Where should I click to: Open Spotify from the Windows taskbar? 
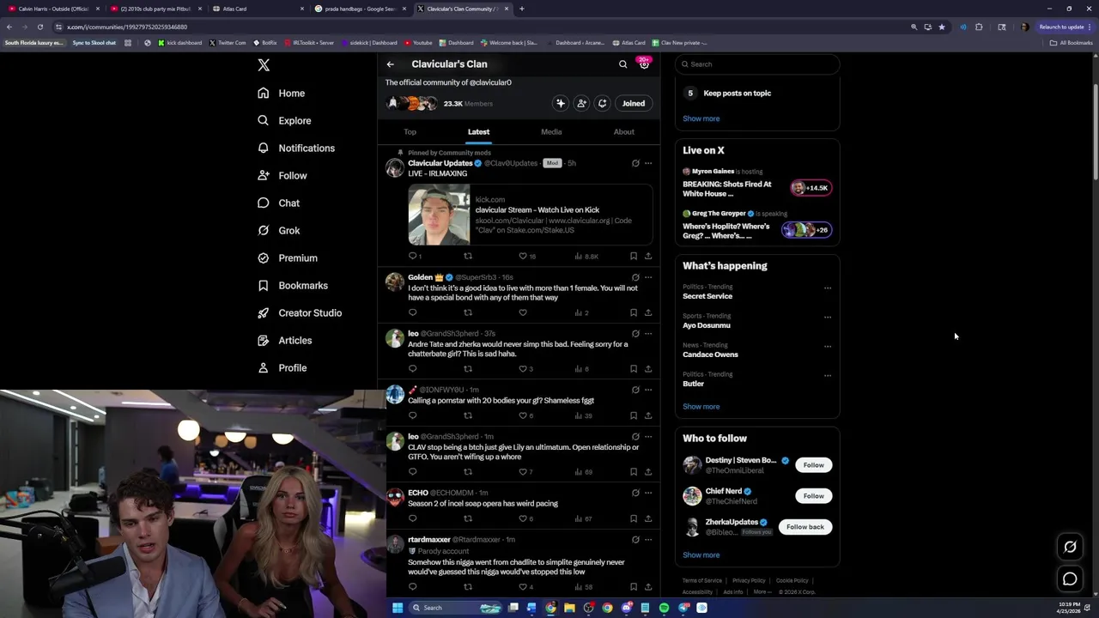tap(664, 608)
